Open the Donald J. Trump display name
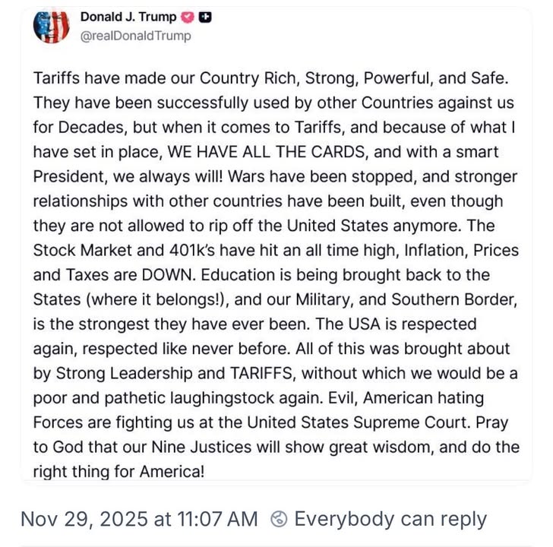This screenshot has width=553, height=547. pos(128,17)
